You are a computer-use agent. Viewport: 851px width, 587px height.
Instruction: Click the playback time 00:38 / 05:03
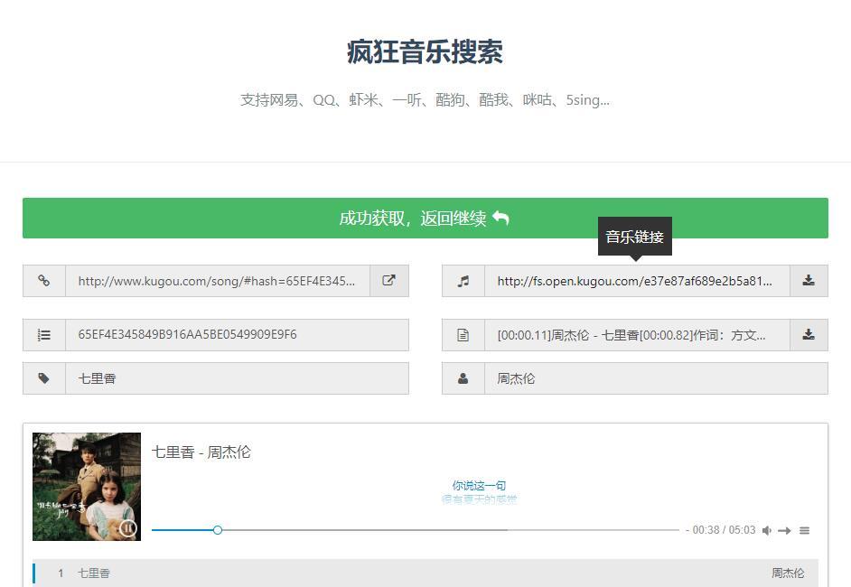(x=724, y=530)
